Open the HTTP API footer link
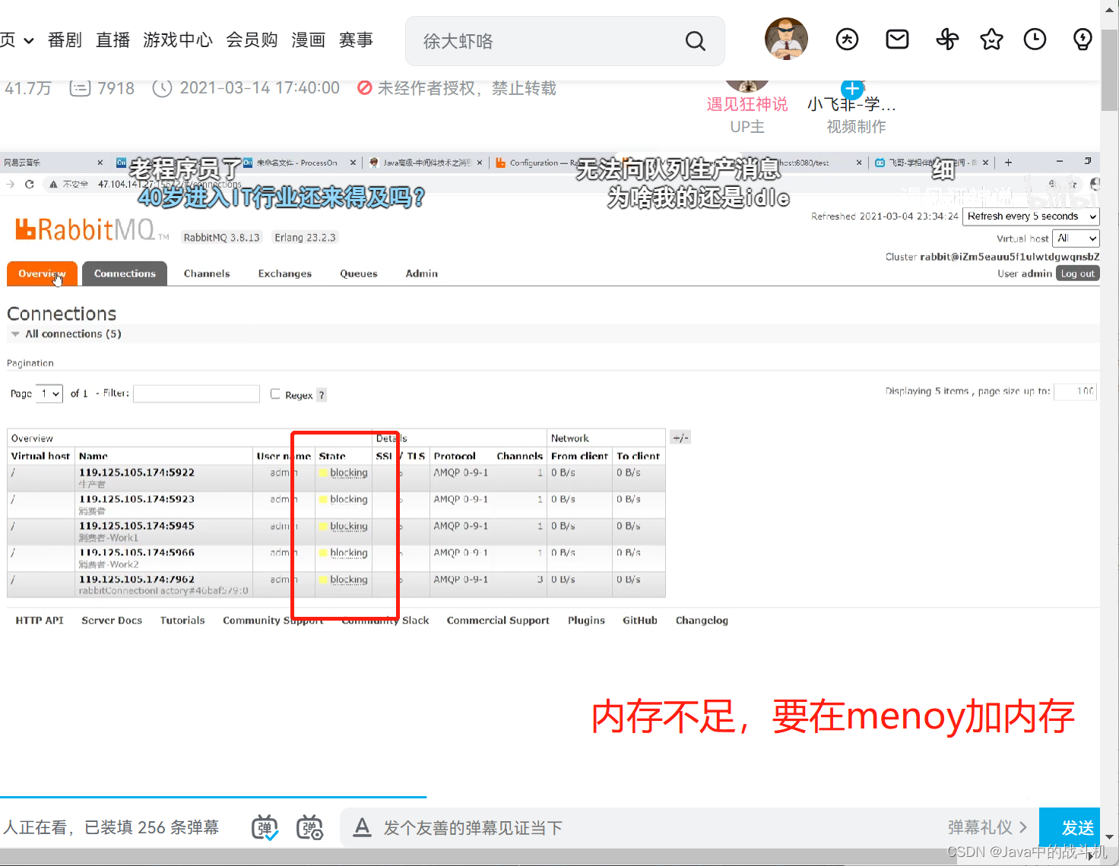Viewport: 1119px width, 866px height. 40,621
